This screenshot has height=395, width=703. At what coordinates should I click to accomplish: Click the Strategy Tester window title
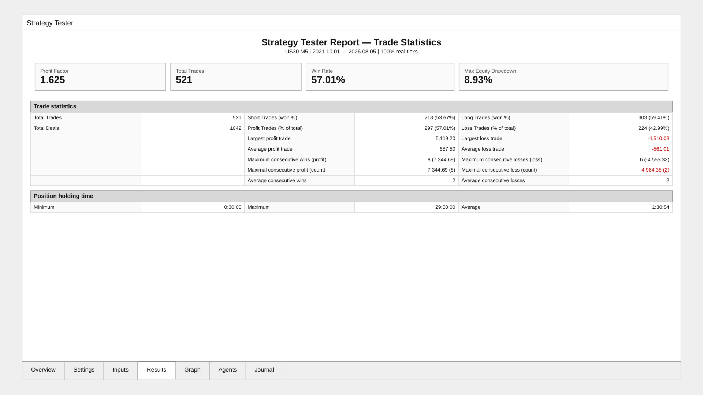[x=50, y=23]
